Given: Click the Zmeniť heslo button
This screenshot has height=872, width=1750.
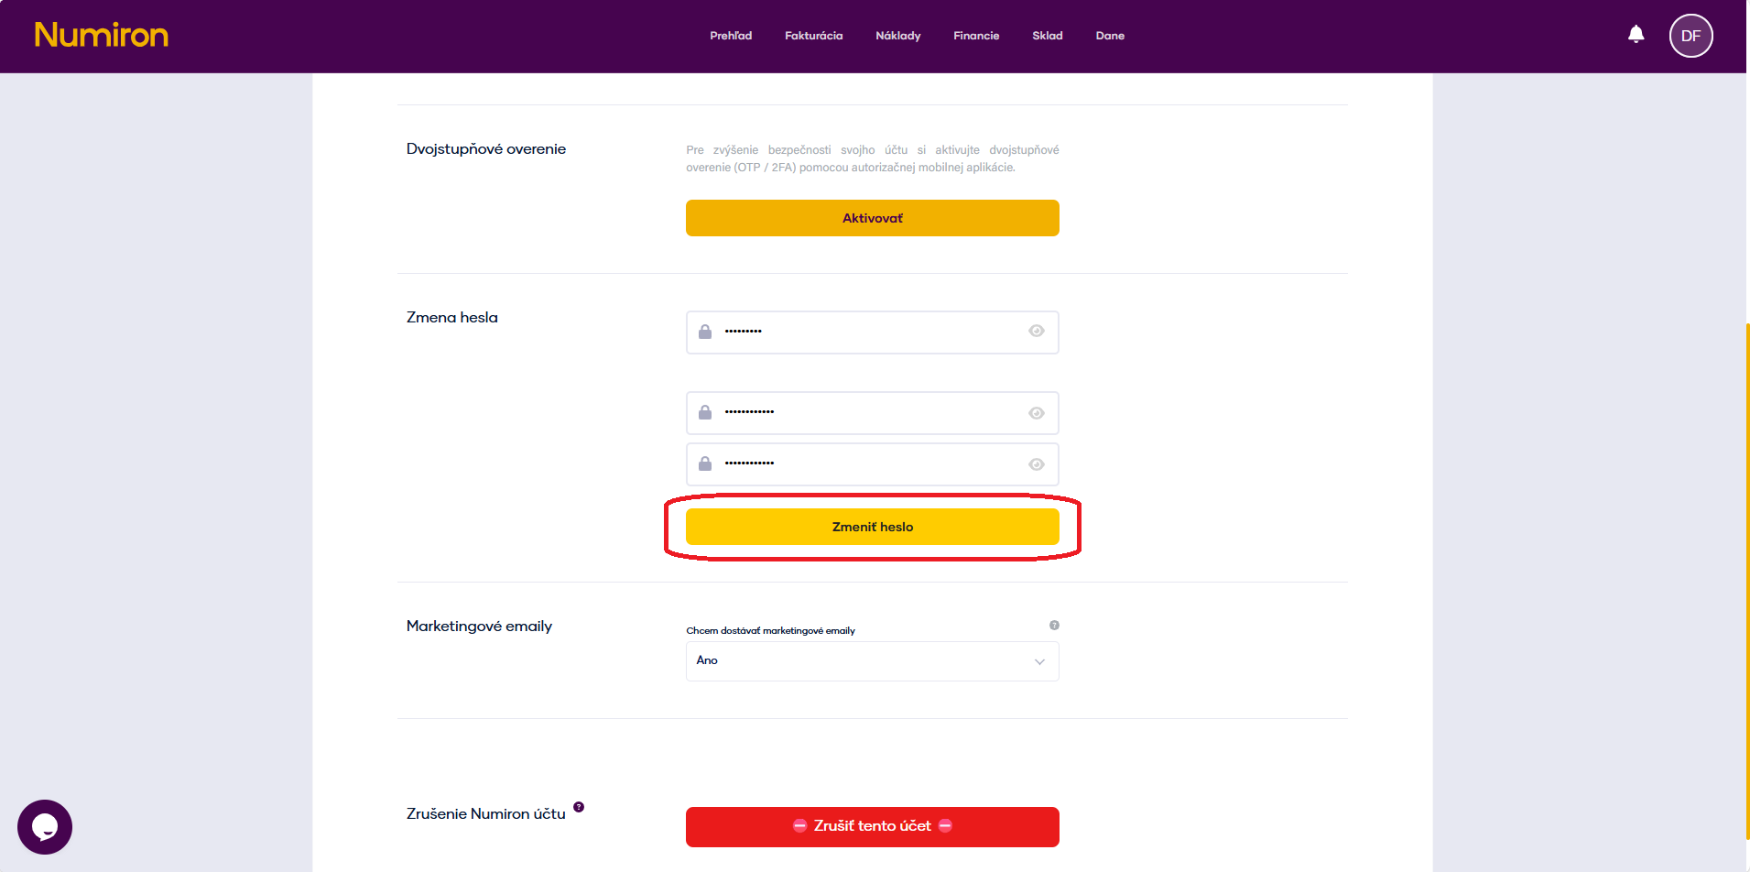Looking at the screenshot, I should pyautogui.click(x=872, y=527).
